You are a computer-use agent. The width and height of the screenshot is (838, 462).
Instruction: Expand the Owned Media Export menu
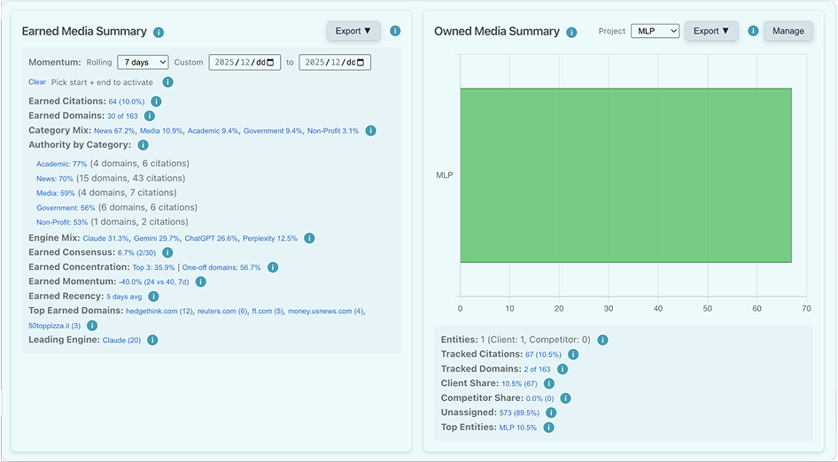click(711, 31)
